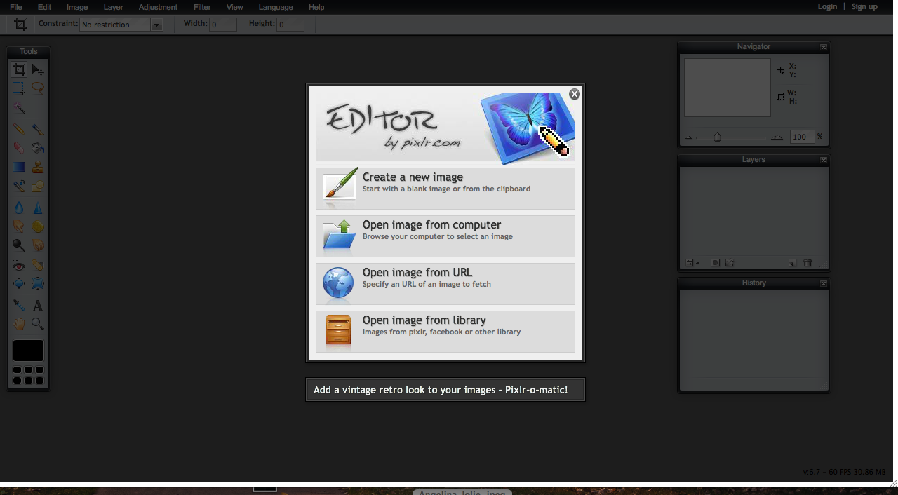This screenshot has width=898, height=495.
Task: Click the Navigator zoom in icon
Action: tap(777, 137)
